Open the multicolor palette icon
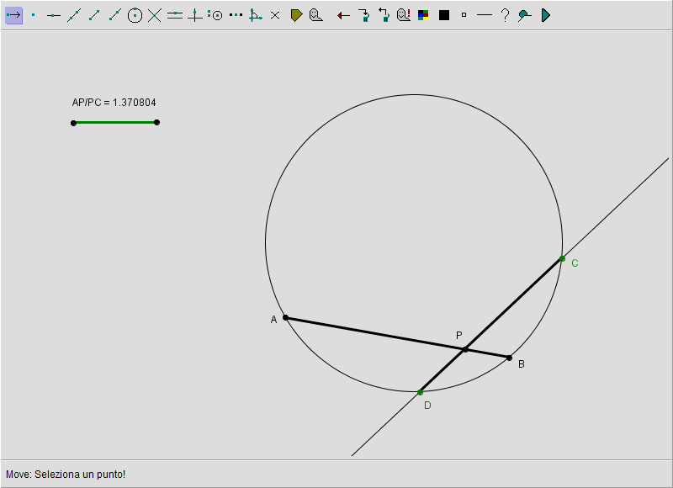Image resolution: width=673 pixels, height=488 pixels. tap(423, 15)
